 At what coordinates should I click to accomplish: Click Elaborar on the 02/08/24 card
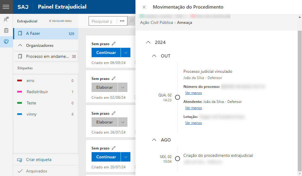click(105, 87)
